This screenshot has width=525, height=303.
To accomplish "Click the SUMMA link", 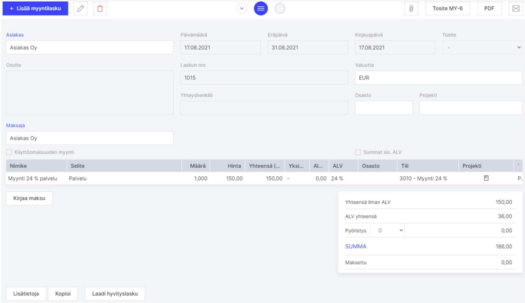I will coord(356,246).
